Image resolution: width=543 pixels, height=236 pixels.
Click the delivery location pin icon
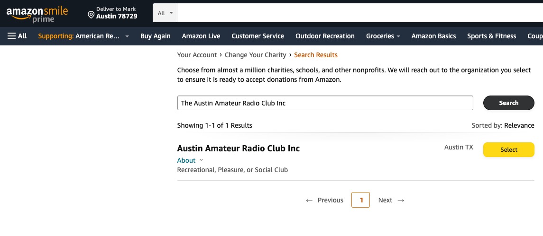click(x=91, y=15)
